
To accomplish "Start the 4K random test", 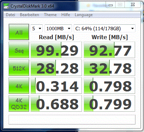I will click(19, 86).
